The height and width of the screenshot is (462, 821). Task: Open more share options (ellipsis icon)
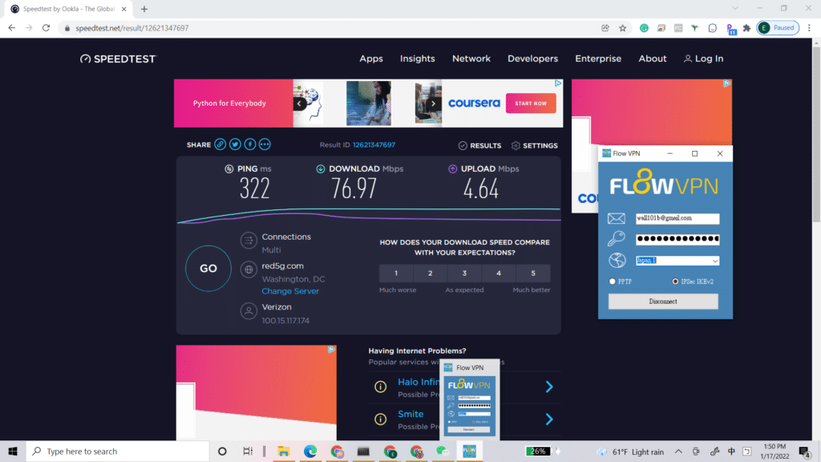(265, 144)
